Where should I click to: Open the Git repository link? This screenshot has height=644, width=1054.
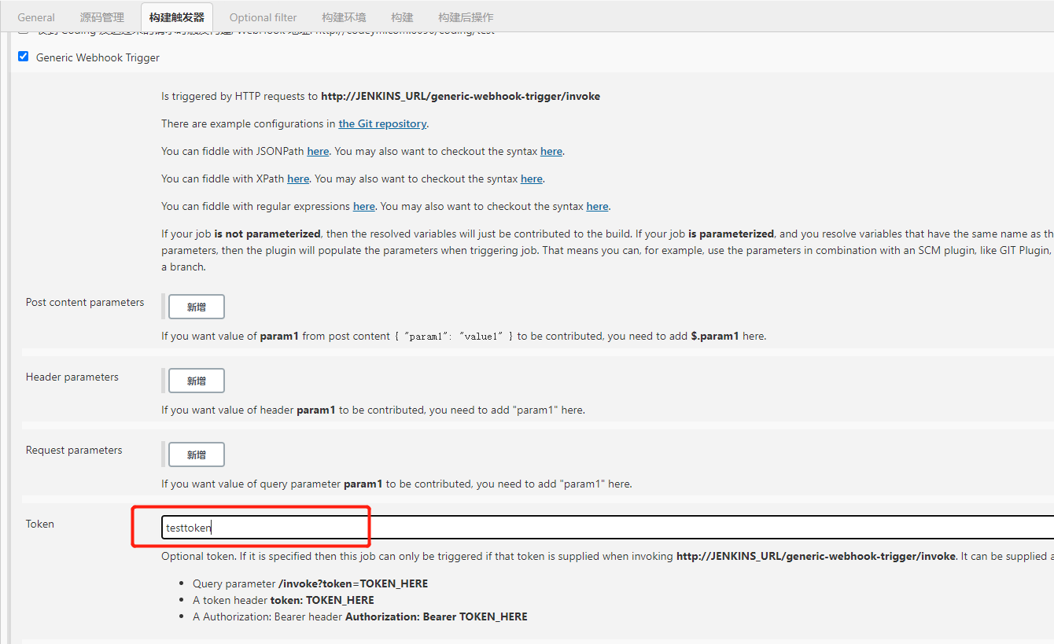click(x=382, y=123)
